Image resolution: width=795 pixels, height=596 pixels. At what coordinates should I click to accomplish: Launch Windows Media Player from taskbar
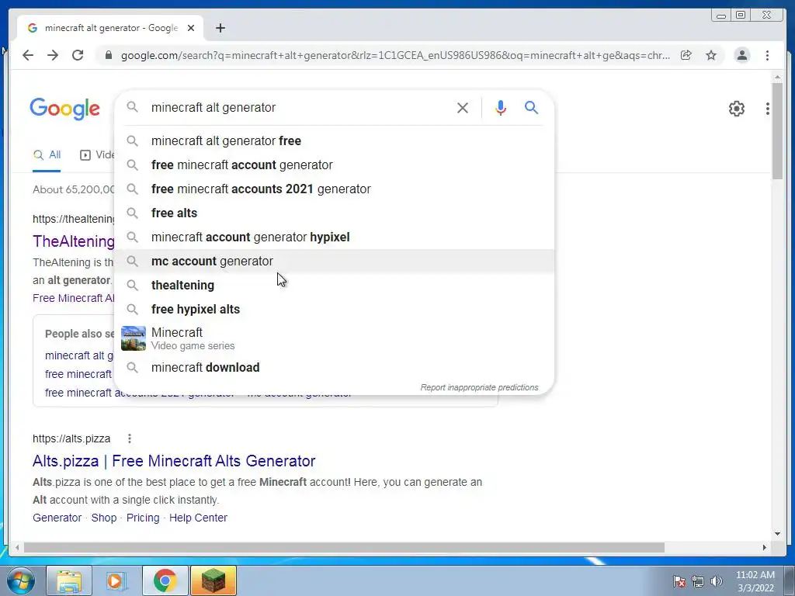tap(116, 580)
